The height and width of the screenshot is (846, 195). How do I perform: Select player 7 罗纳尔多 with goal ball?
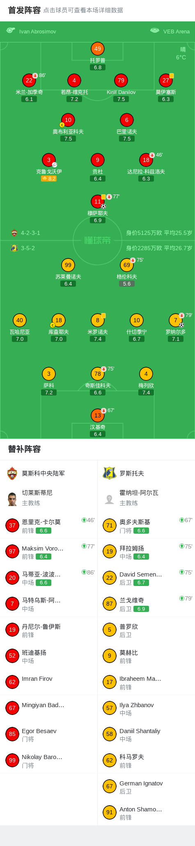tap(176, 320)
